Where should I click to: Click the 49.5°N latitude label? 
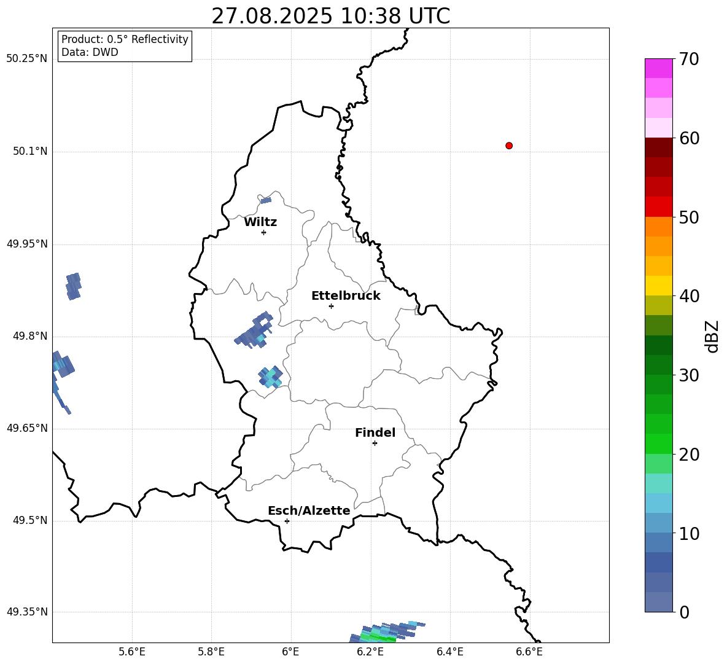coord(30,520)
